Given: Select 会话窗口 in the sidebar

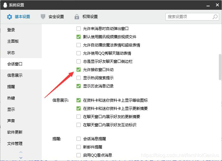Looking at the screenshot, I should tap(21, 64).
